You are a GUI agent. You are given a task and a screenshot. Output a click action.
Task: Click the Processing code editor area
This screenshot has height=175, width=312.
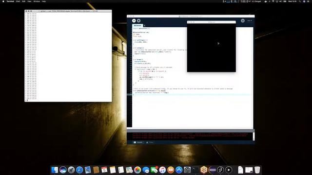point(193,78)
